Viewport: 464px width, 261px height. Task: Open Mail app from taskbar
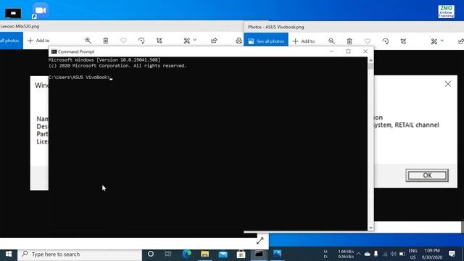pyautogui.click(x=223, y=254)
